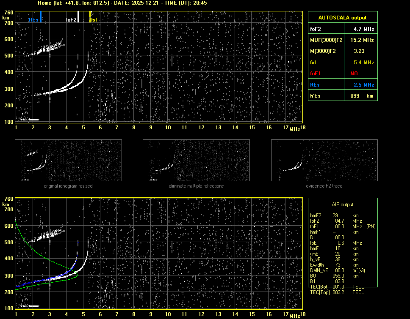Click the white foF2 marker bar
This screenshot has height=319, width=410.
[78, 17]
